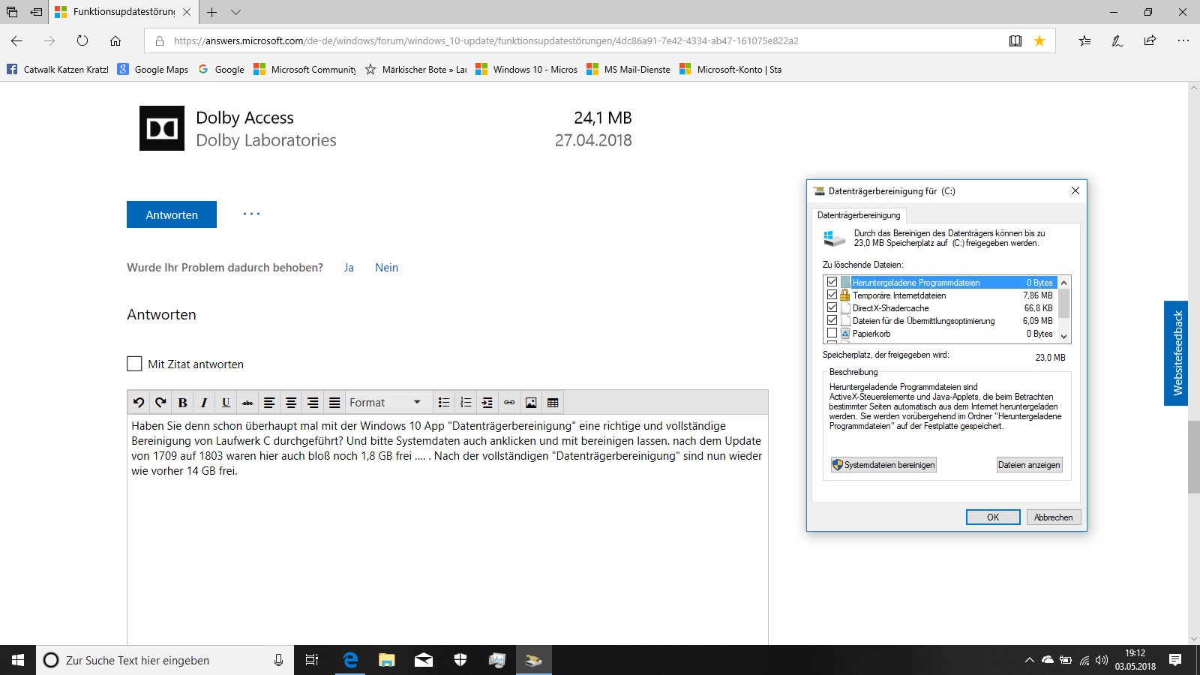Screen dimensions: 1200x675
Task: Open Microsoft-Konto bookmark
Action: [x=730, y=70]
